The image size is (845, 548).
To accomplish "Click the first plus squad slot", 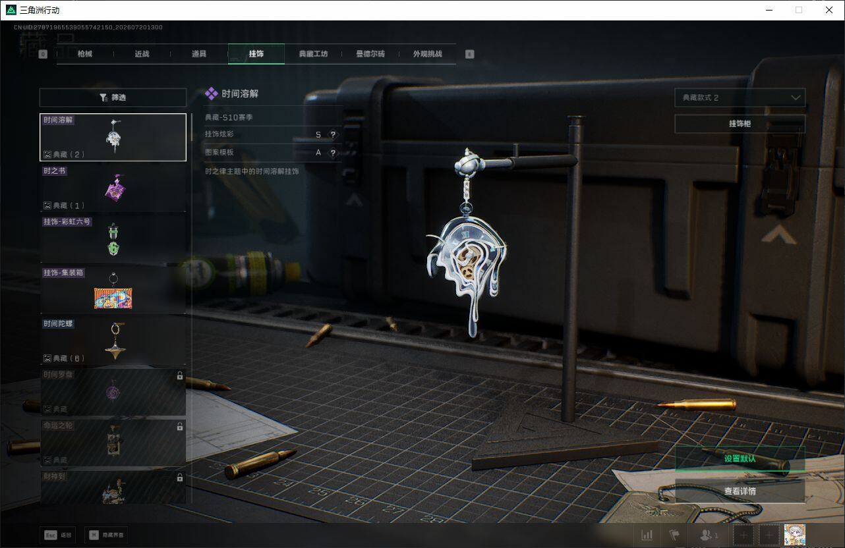I will point(743,535).
